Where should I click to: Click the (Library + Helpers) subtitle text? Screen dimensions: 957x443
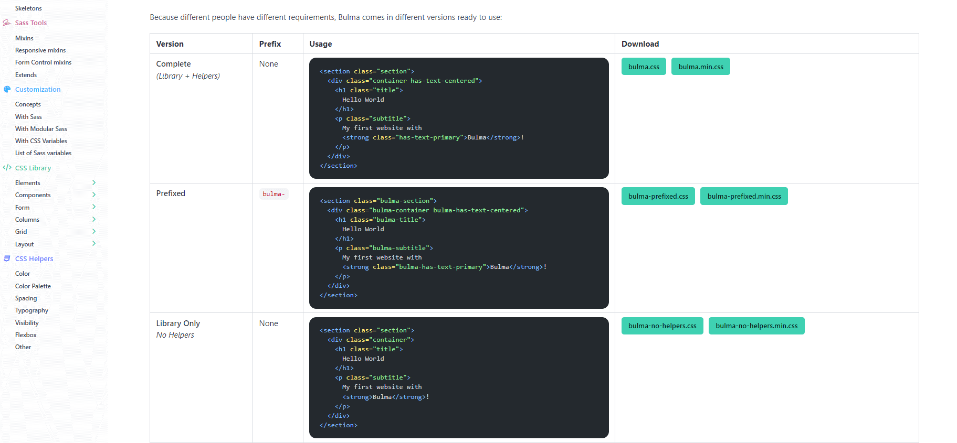pyautogui.click(x=188, y=76)
